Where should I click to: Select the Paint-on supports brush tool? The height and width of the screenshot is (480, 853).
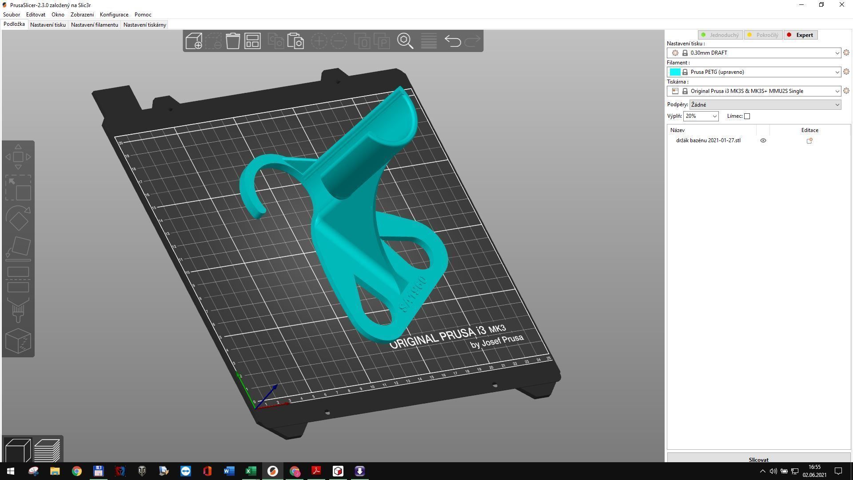[18, 310]
